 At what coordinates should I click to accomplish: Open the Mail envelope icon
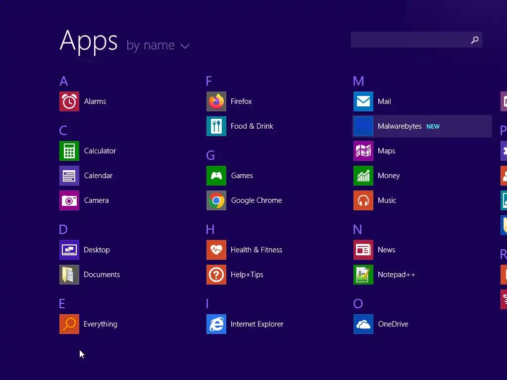363,101
